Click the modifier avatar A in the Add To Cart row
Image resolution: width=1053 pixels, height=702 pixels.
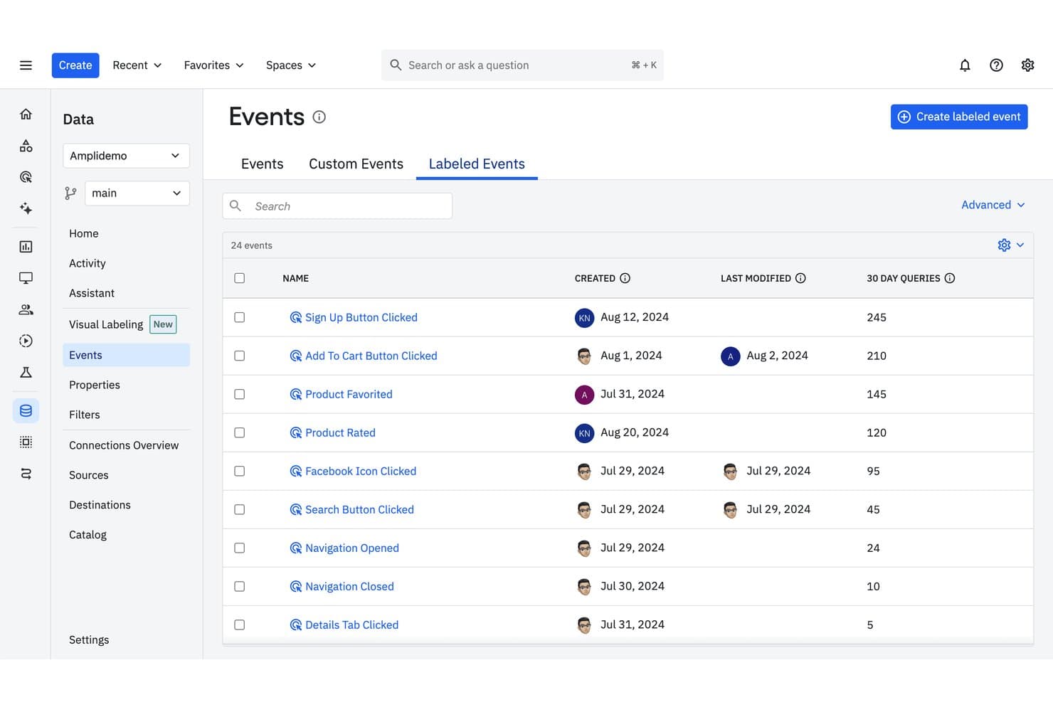click(730, 356)
